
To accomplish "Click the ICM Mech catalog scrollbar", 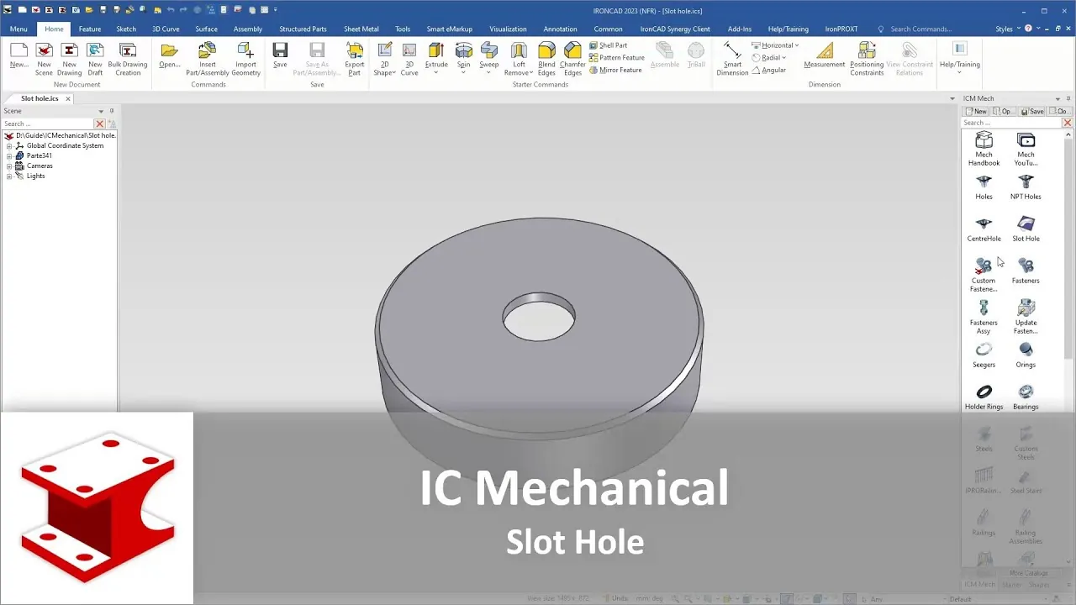I will point(1068,248).
